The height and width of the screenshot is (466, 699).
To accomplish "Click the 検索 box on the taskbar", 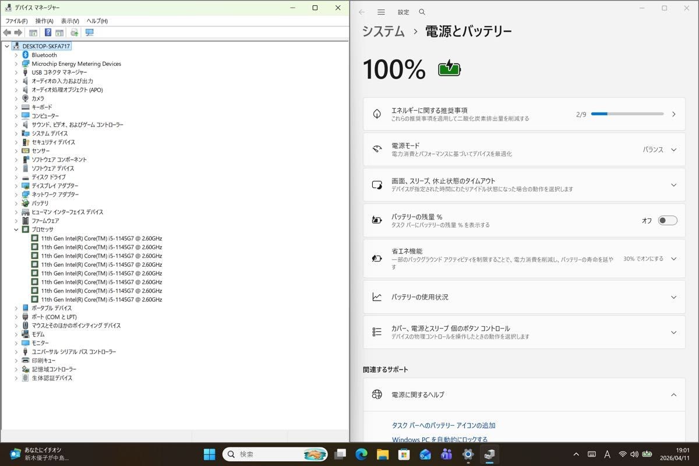I will 274,454.
